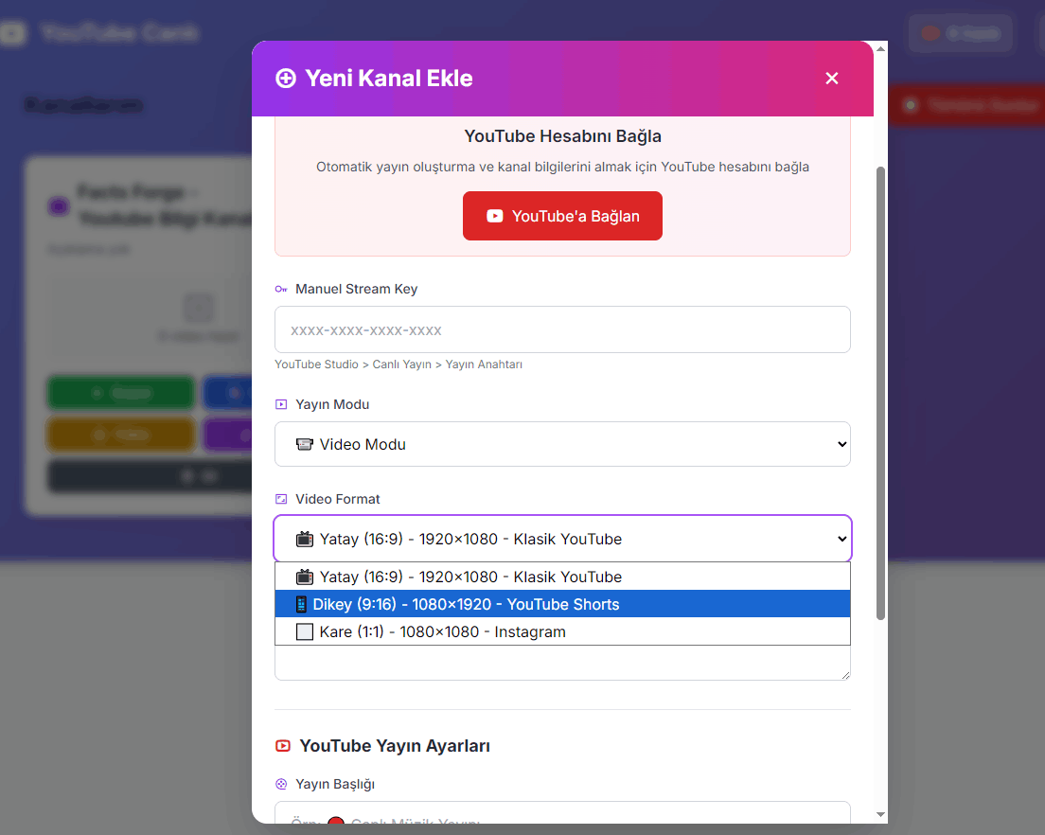This screenshot has width=1045, height=835.
Task: Click the red icon beside YouTube Yayın Ayarları
Action: 283,746
